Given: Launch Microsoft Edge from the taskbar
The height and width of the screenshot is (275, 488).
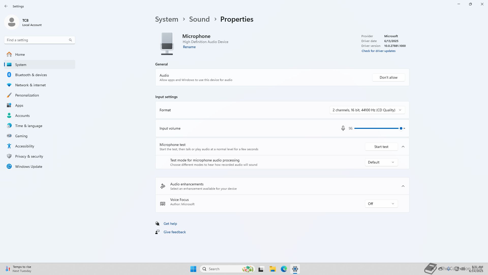Looking at the screenshot, I should 284,269.
